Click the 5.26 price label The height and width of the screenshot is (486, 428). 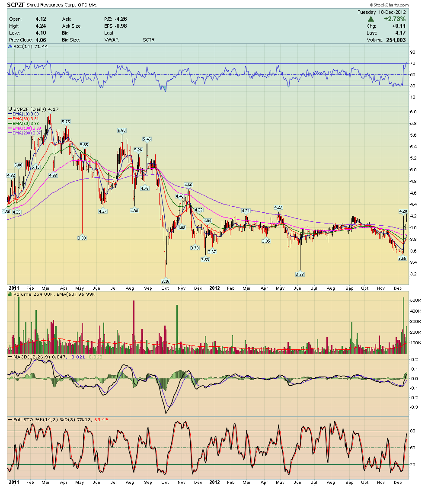[138, 150]
